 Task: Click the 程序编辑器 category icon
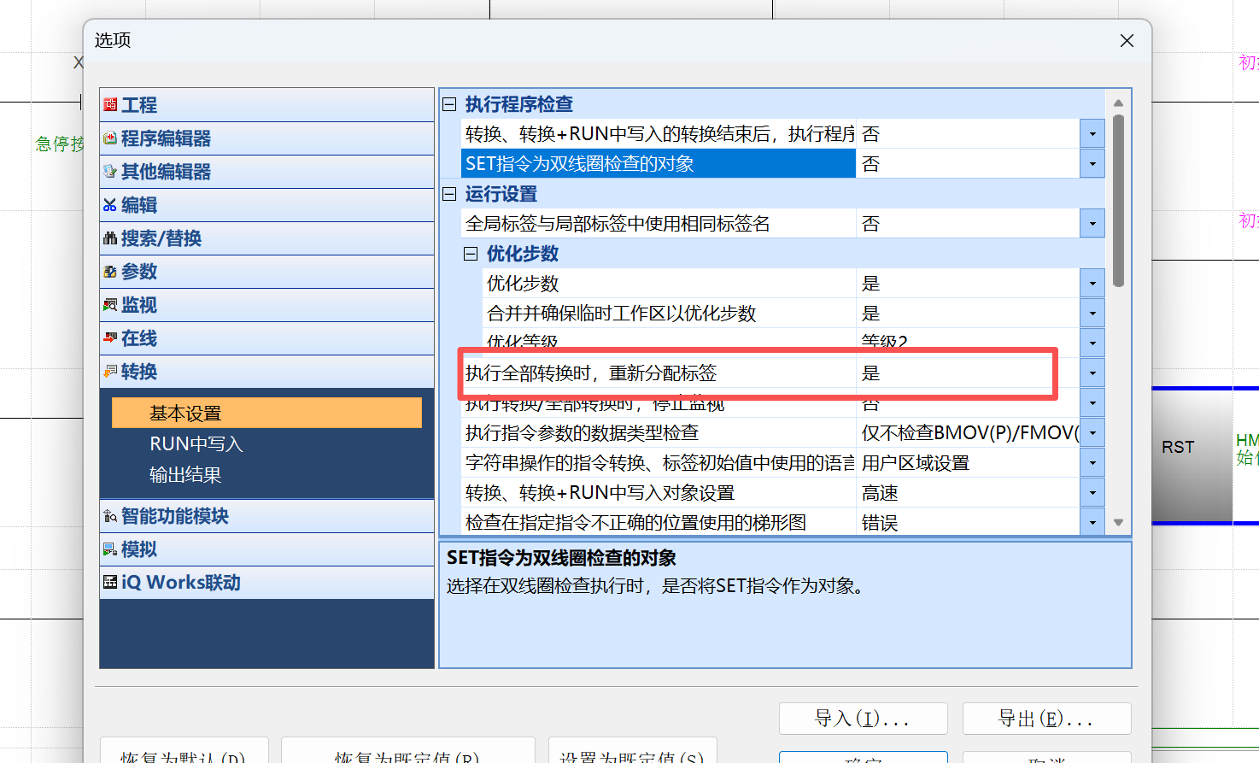tap(110, 138)
